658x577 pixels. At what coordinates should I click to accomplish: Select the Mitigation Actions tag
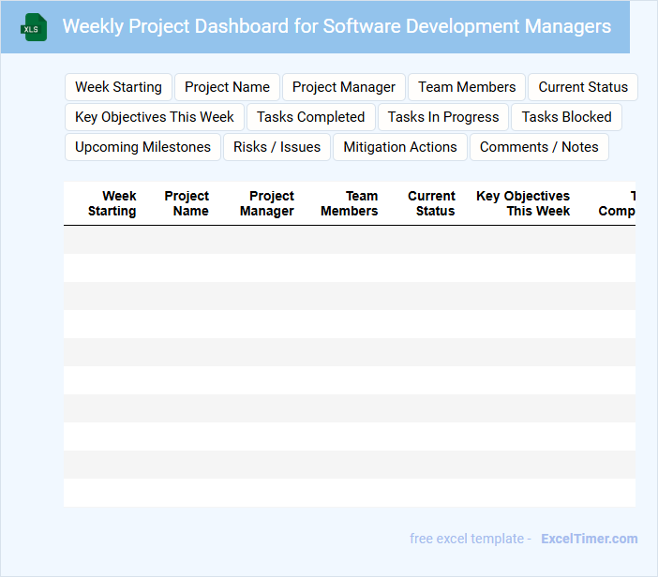400,147
